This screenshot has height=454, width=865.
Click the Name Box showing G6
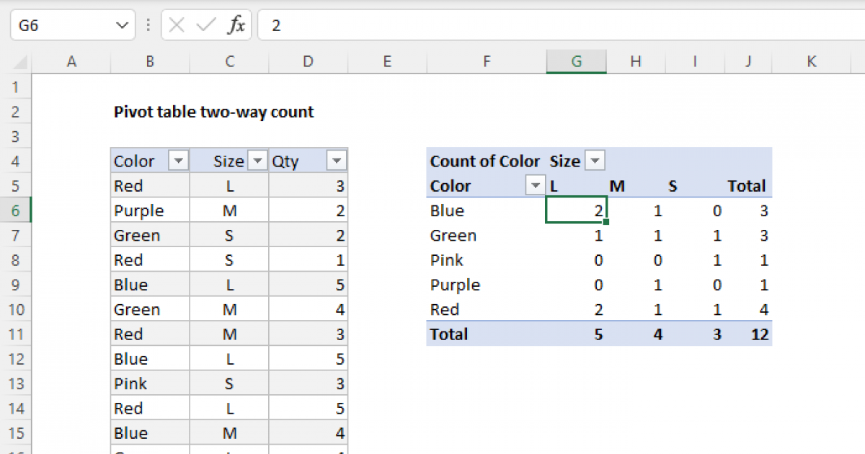[61, 26]
